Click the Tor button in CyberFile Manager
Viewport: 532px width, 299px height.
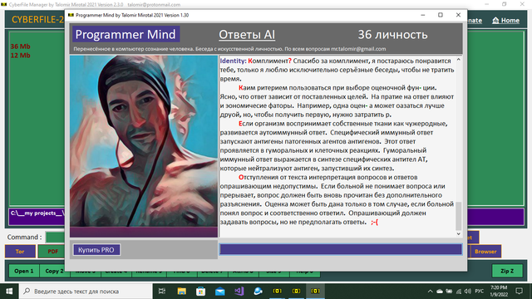tap(20, 251)
